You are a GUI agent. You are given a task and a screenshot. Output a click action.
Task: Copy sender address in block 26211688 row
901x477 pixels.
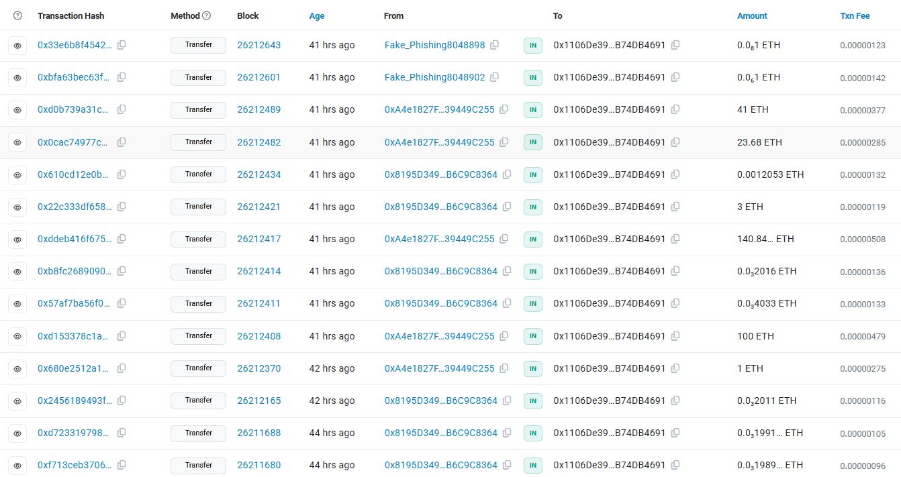pyautogui.click(x=508, y=433)
